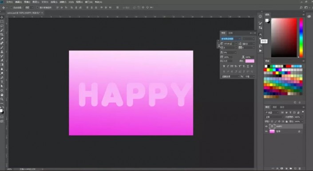Open the Layer menu
The height and width of the screenshot is (171, 313).
click(x=36, y=2)
